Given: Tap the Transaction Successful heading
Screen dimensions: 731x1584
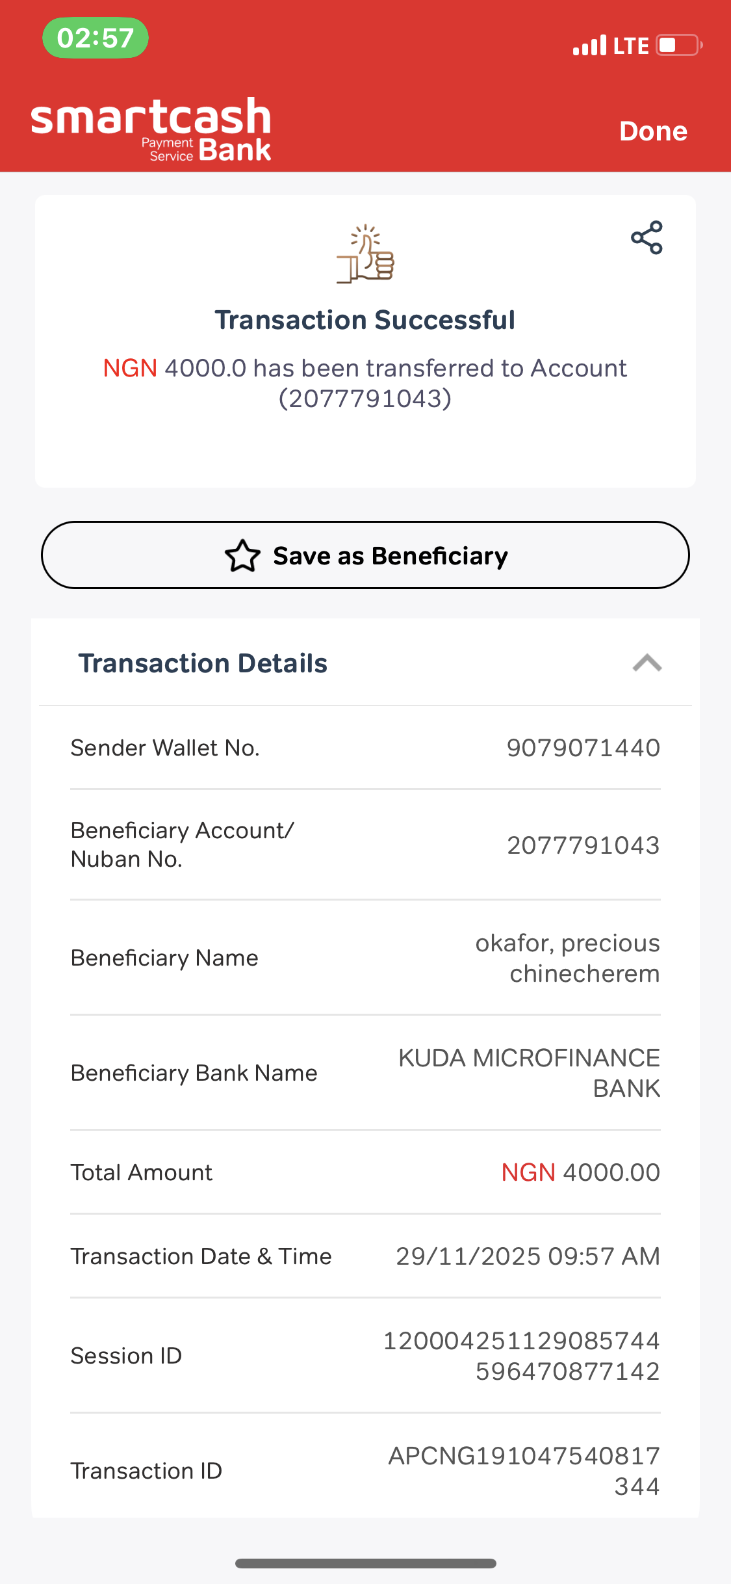Looking at the screenshot, I should coord(365,320).
